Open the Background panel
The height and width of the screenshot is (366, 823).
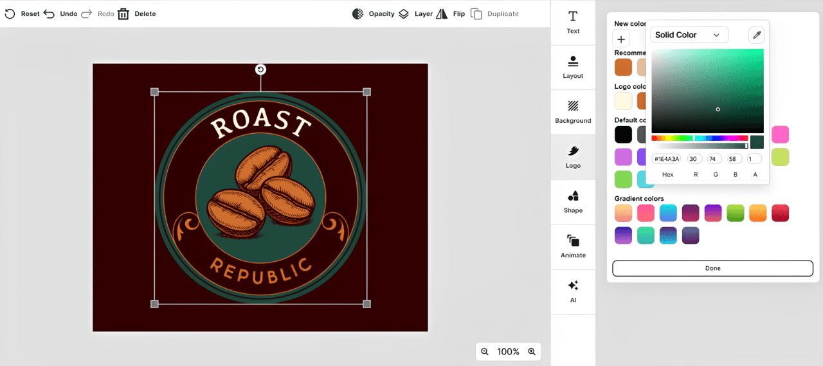pyautogui.click(x=573, y=112)
